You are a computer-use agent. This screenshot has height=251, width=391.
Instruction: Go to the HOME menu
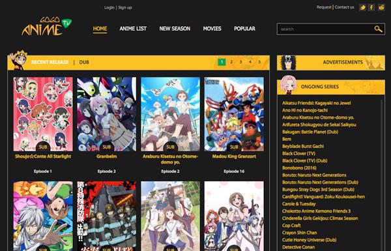point(100,29)
